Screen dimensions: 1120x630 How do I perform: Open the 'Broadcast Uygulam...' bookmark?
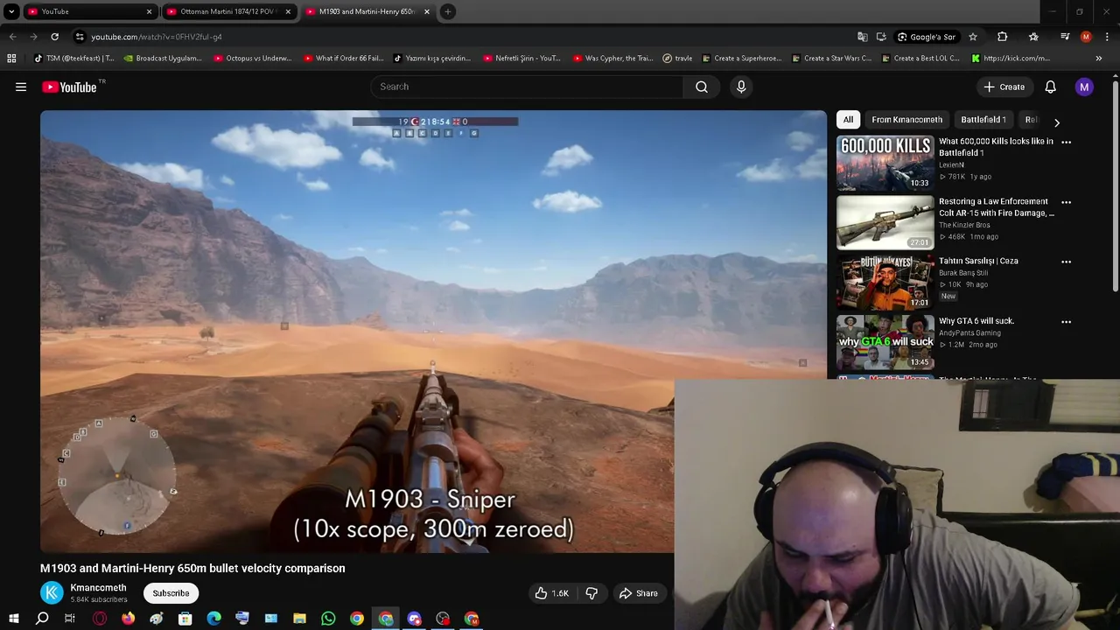(163, 59)
